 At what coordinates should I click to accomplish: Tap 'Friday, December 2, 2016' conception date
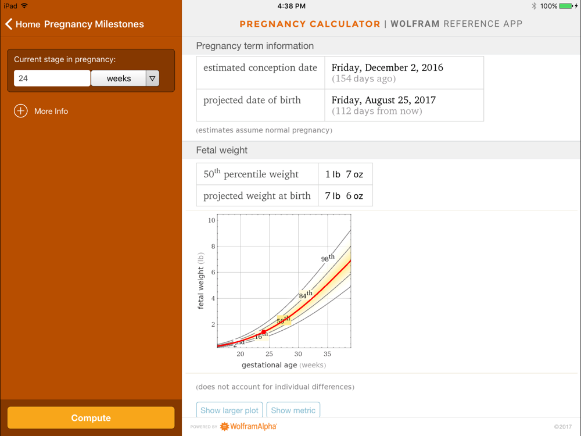387,67
